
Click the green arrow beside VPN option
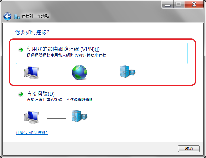point(21,50)
